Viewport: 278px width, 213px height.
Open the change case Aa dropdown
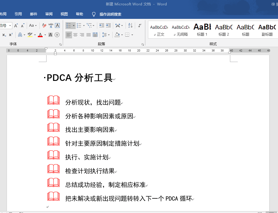point(33,25)
